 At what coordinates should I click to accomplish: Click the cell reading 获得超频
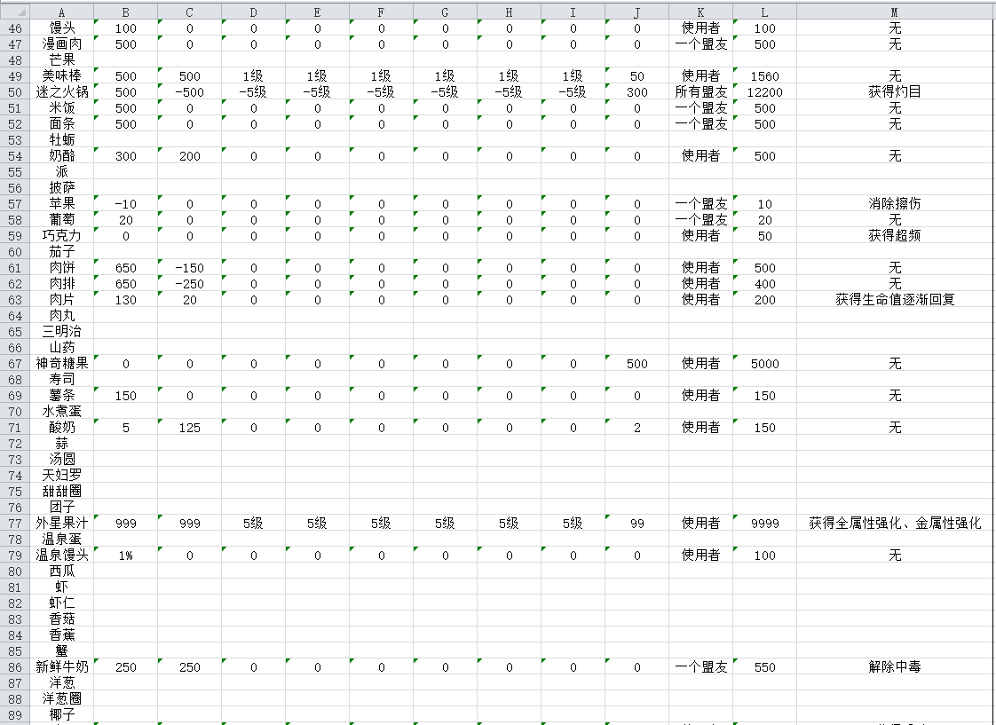[x=895, y=235]
